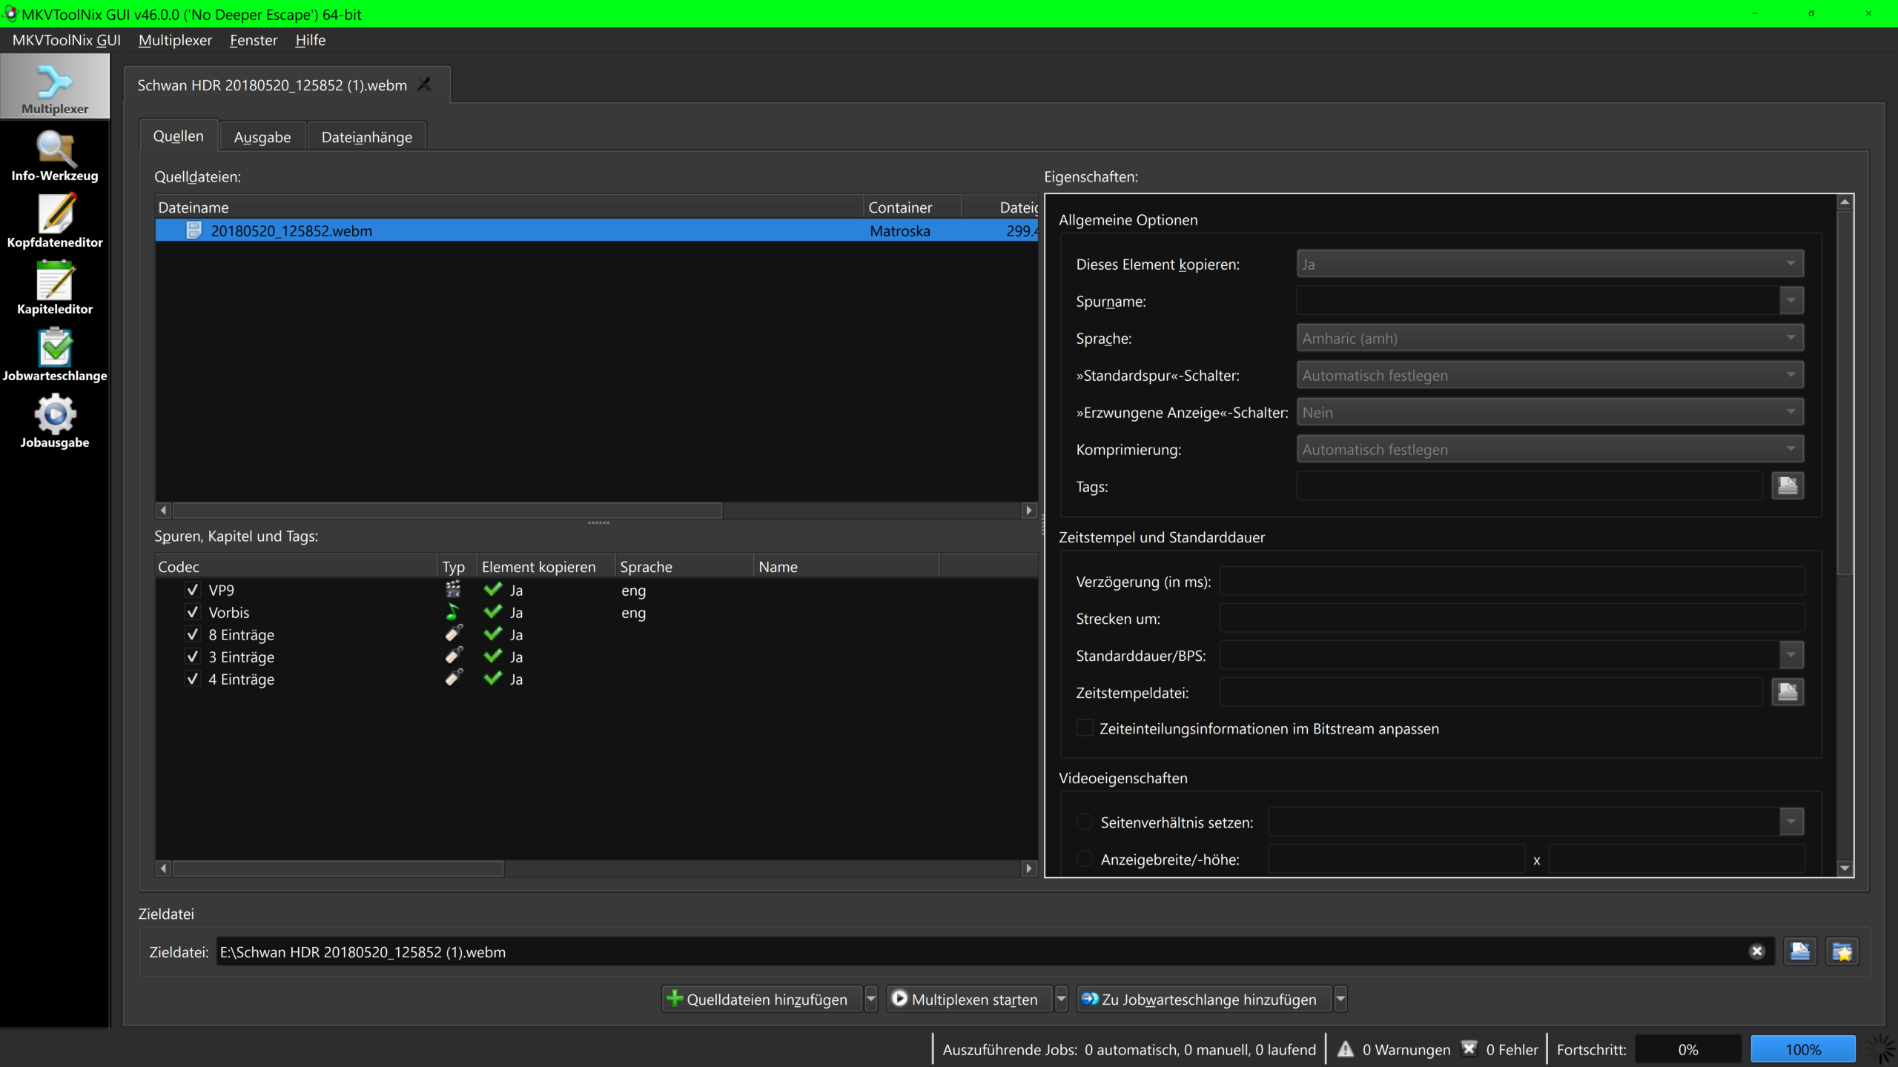Switch to the Ausgabe tab
The height and width of the screenshot is (1067, 1898).
pyautogui.click(x=262, y=137)
